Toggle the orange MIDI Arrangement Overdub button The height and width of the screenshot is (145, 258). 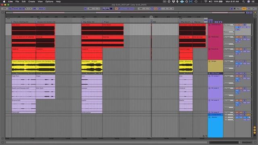click(117, 8)
